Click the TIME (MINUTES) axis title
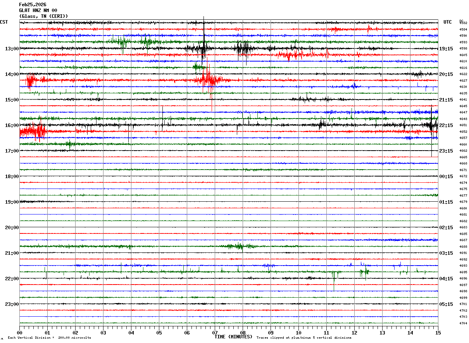Image resolution: width=469 pixels, height=343 pixels. coord(233,337)
